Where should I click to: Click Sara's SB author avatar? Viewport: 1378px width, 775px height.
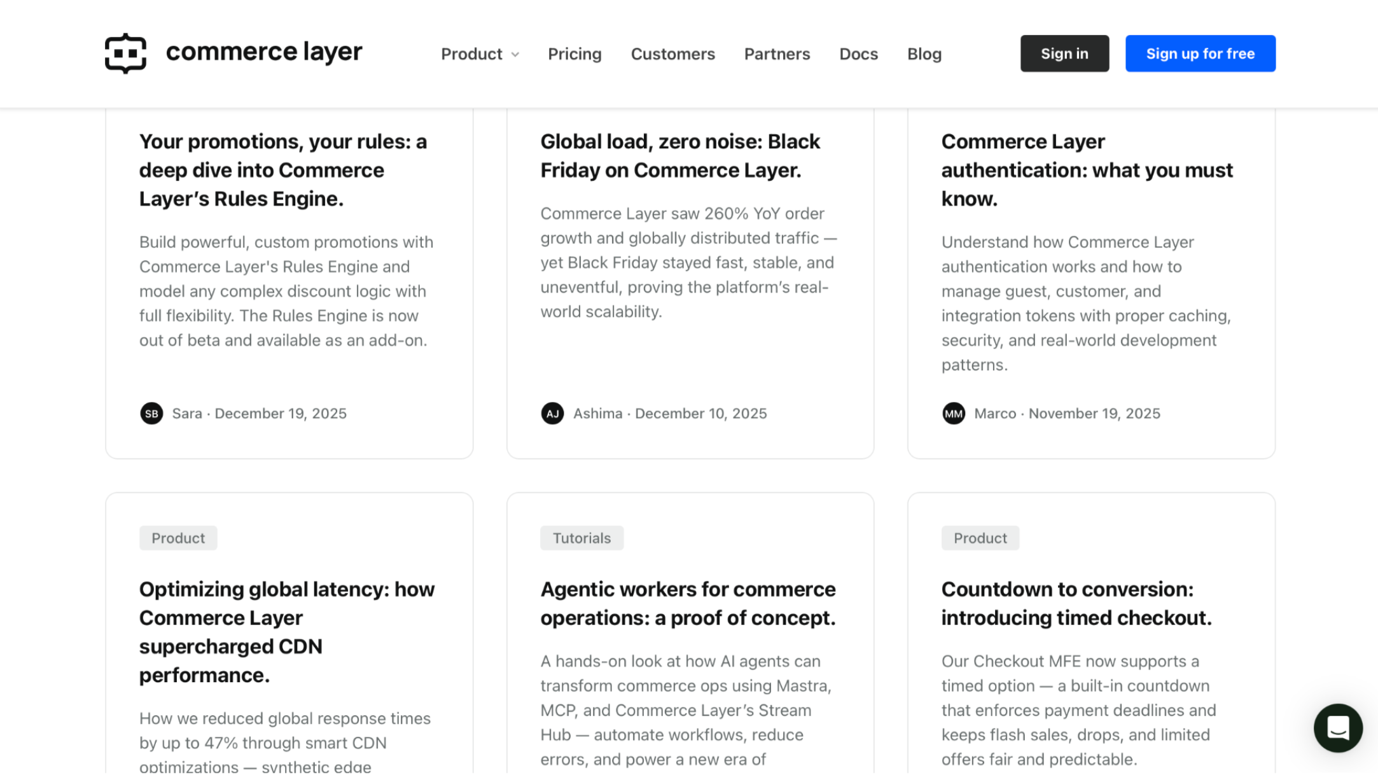(151, 414)
